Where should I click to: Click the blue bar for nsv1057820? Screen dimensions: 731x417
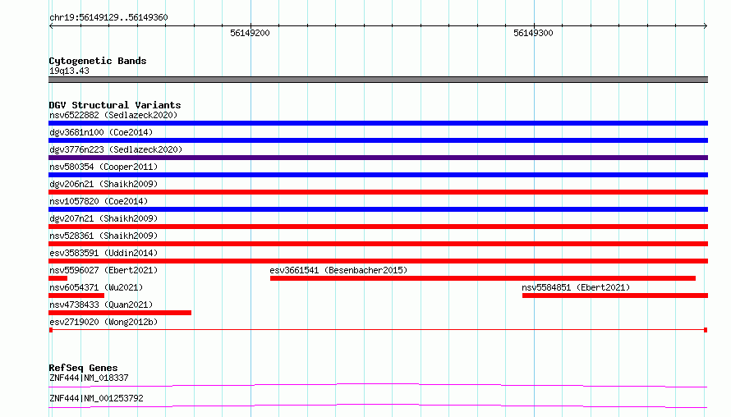pyautogui.click(x=378, y=209)
